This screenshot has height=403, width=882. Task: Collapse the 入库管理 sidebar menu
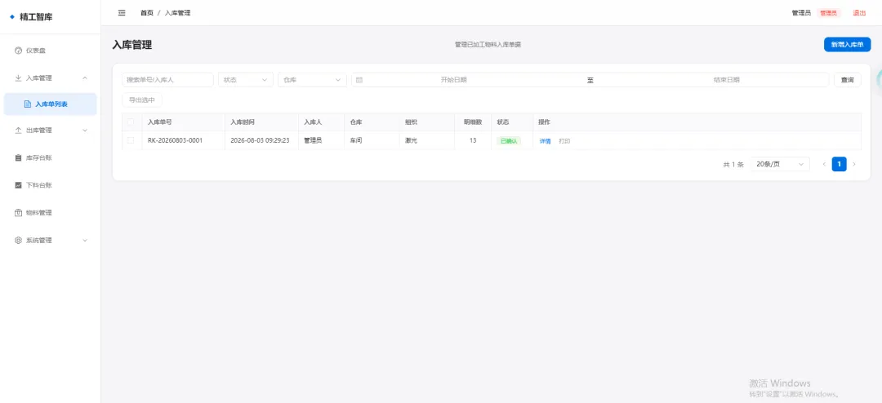tap(51, 78)
